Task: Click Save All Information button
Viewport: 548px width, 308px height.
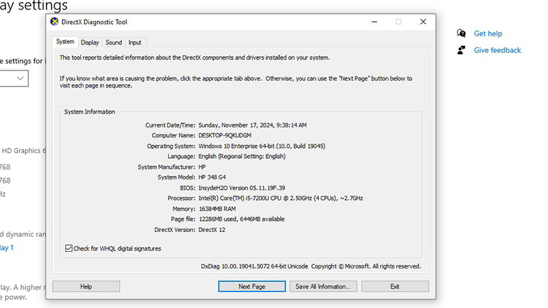Action: 323,286
